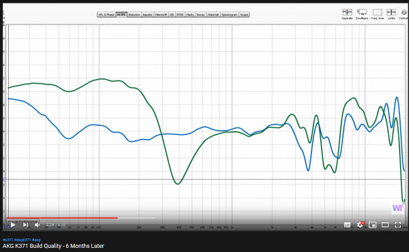Viewport: 409px width, 252px height.
Task: Skip to the next video
Action: (26, 225)
